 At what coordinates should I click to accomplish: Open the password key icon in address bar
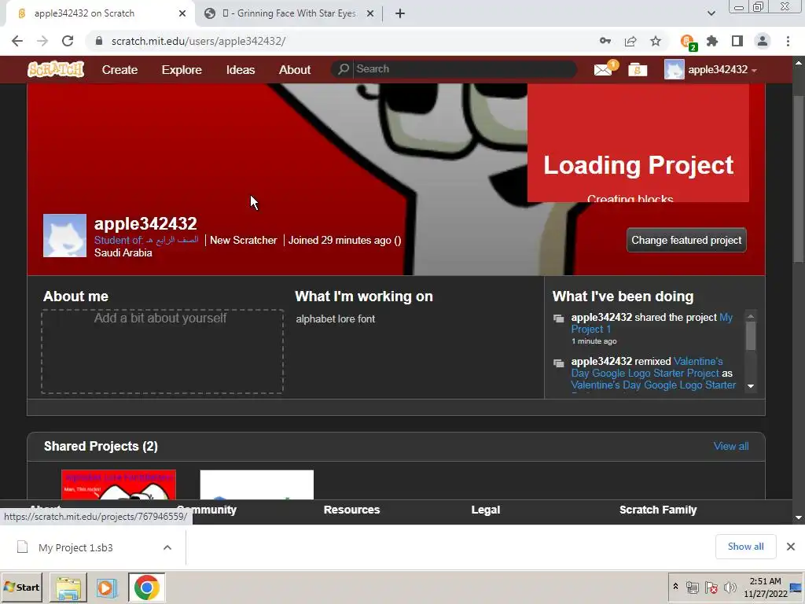pos(605,41)
